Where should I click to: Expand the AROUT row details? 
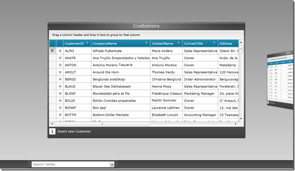click(60, 72)
